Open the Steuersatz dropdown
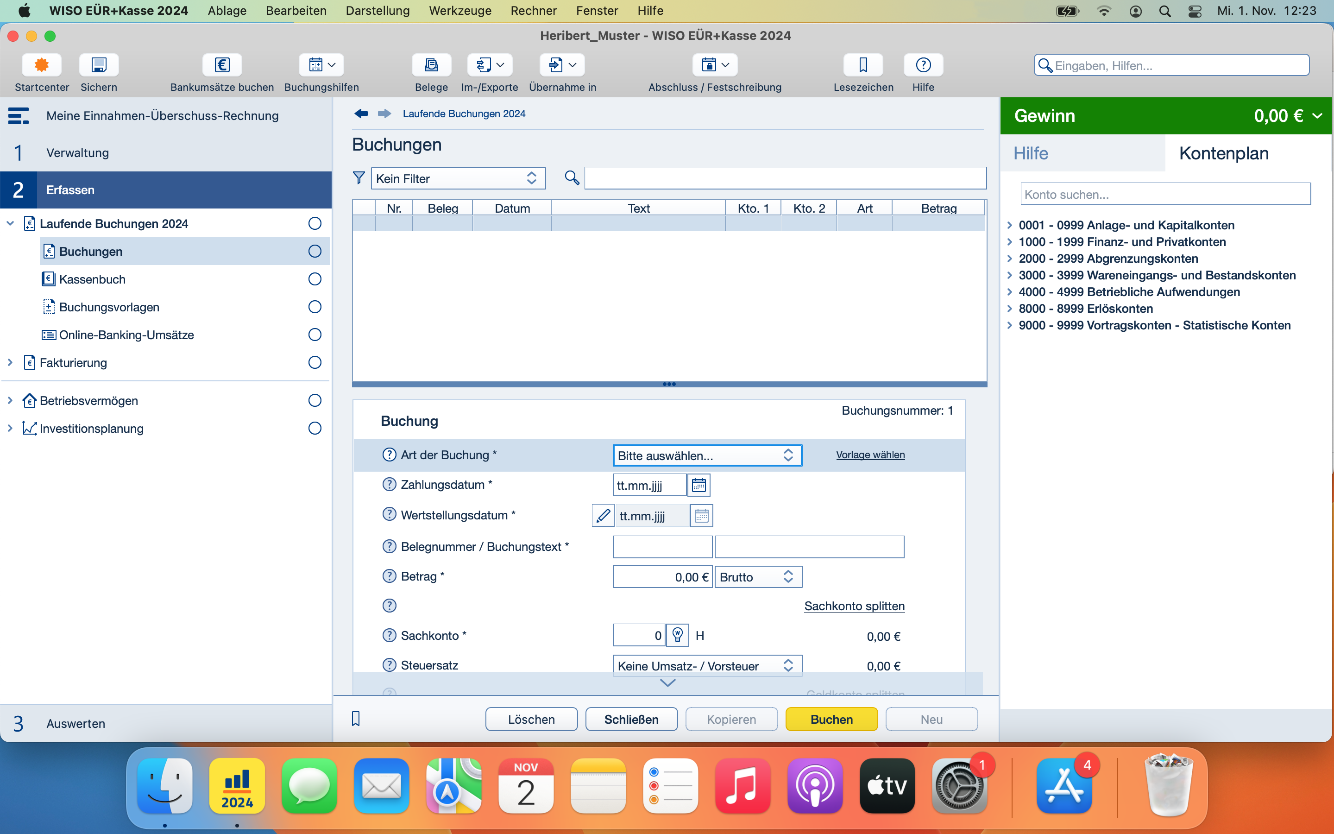1334x834 pixels. coord(707,666)
